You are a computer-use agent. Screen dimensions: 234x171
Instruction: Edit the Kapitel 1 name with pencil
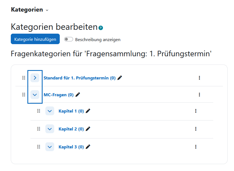coord(88,111)
